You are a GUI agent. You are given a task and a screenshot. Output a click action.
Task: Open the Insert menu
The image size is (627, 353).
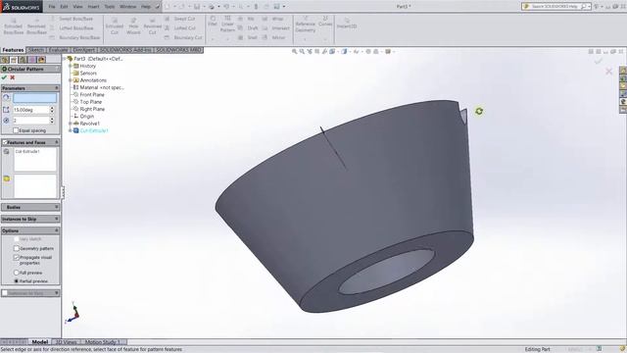coord(94,7)
